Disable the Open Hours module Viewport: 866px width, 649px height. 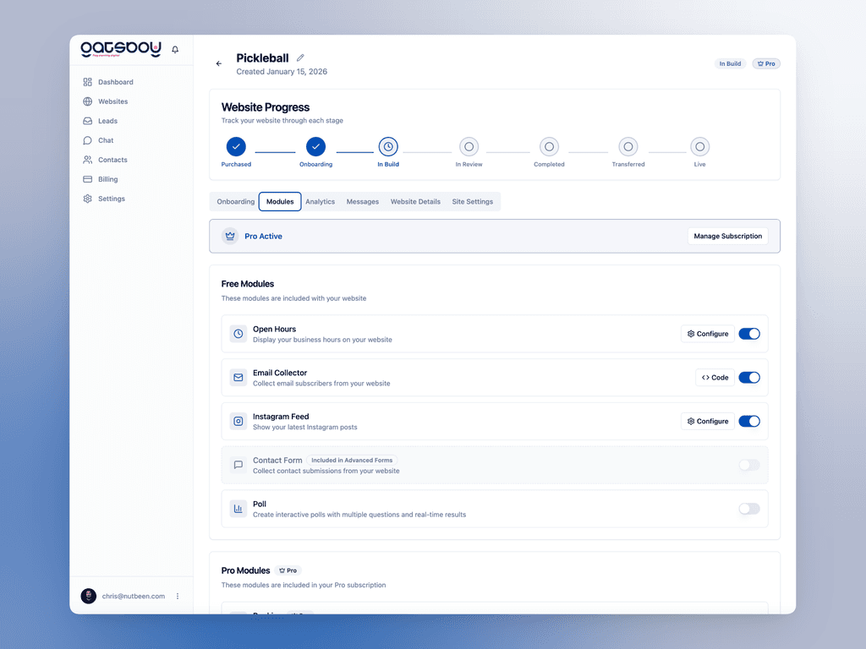click(749, 334)
